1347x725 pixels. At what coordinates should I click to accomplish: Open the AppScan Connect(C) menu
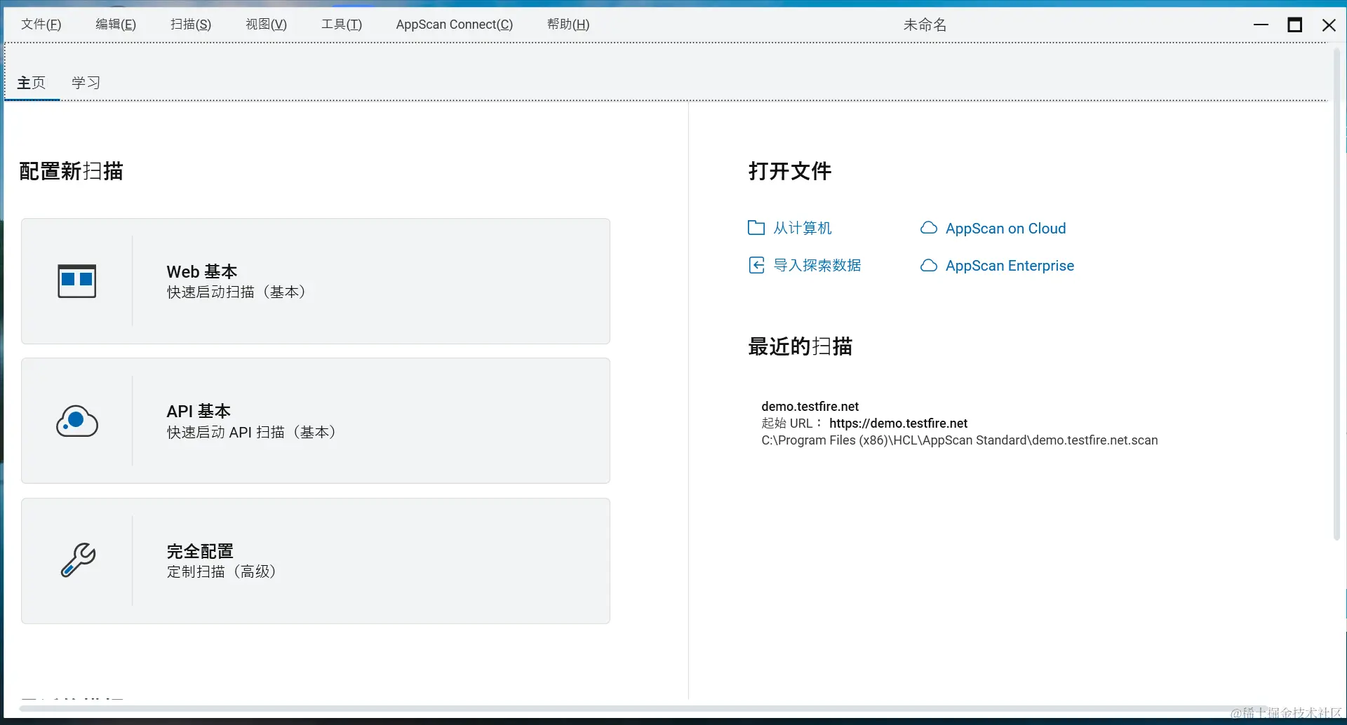click(455, 25)
